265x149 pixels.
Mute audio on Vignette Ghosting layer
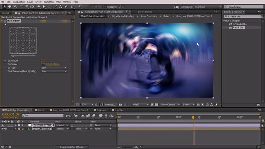click(5, 129)
